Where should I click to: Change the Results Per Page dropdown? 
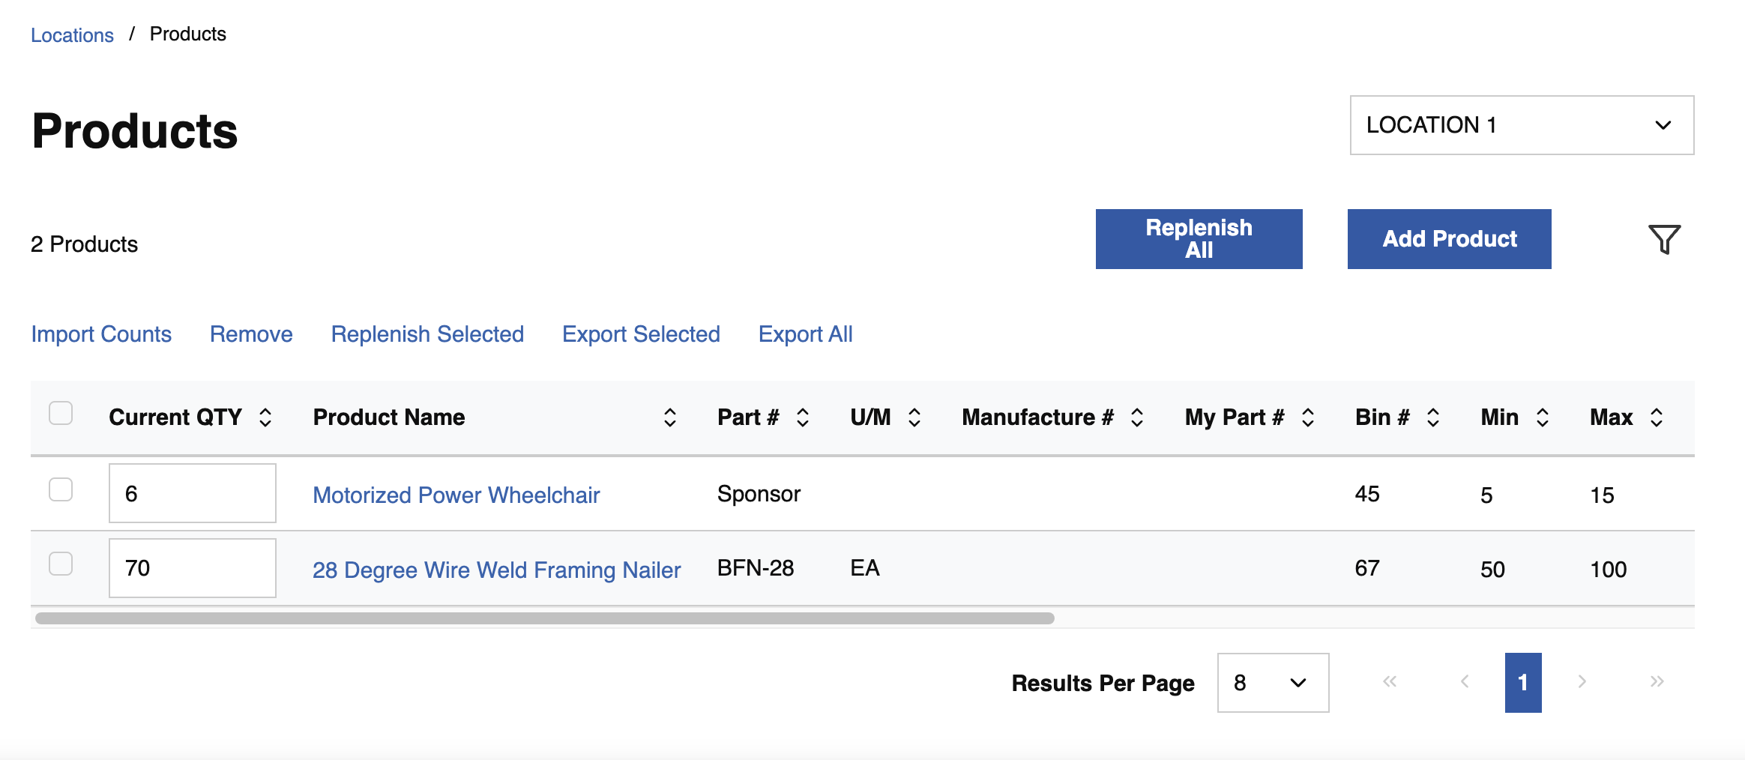(x=1272, y=683)
